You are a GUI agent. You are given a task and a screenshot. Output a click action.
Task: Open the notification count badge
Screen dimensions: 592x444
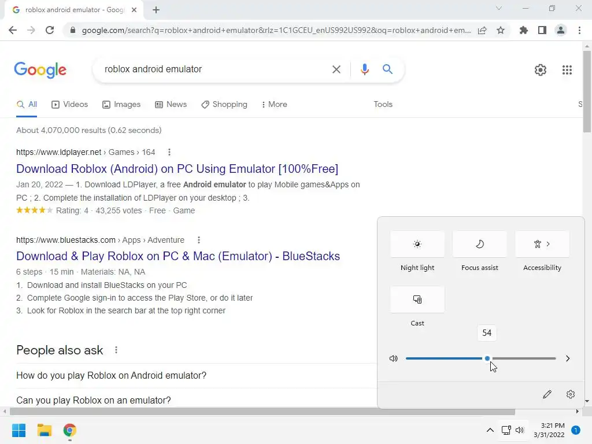tap(575, 430)
